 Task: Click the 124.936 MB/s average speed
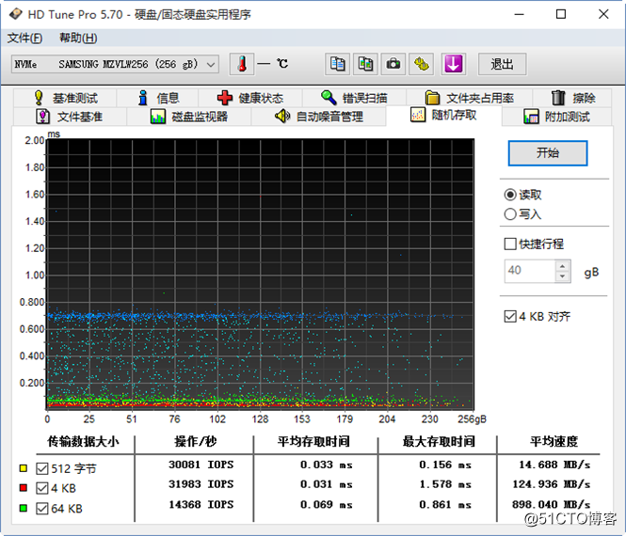pos(551,484)
